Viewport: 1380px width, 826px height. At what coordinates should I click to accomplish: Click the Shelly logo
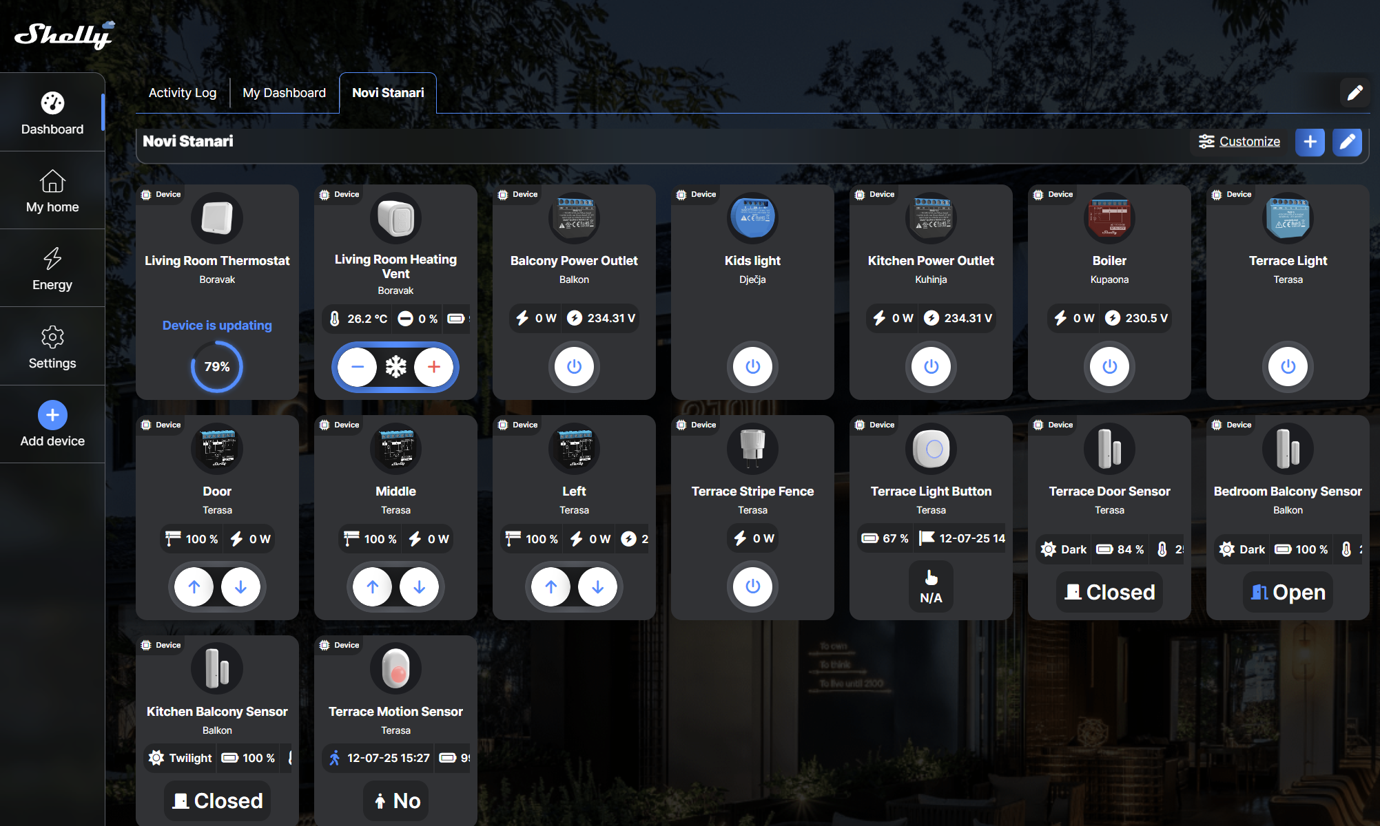pos(64,35)
